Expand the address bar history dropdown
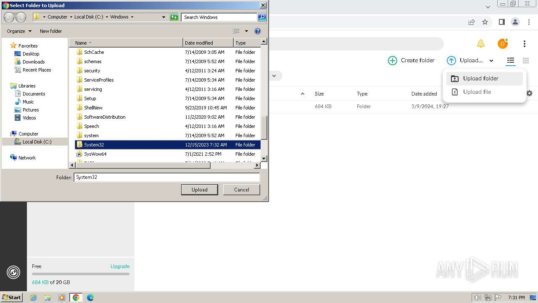Screen dimensions: 538x303 tap(164, 17)
